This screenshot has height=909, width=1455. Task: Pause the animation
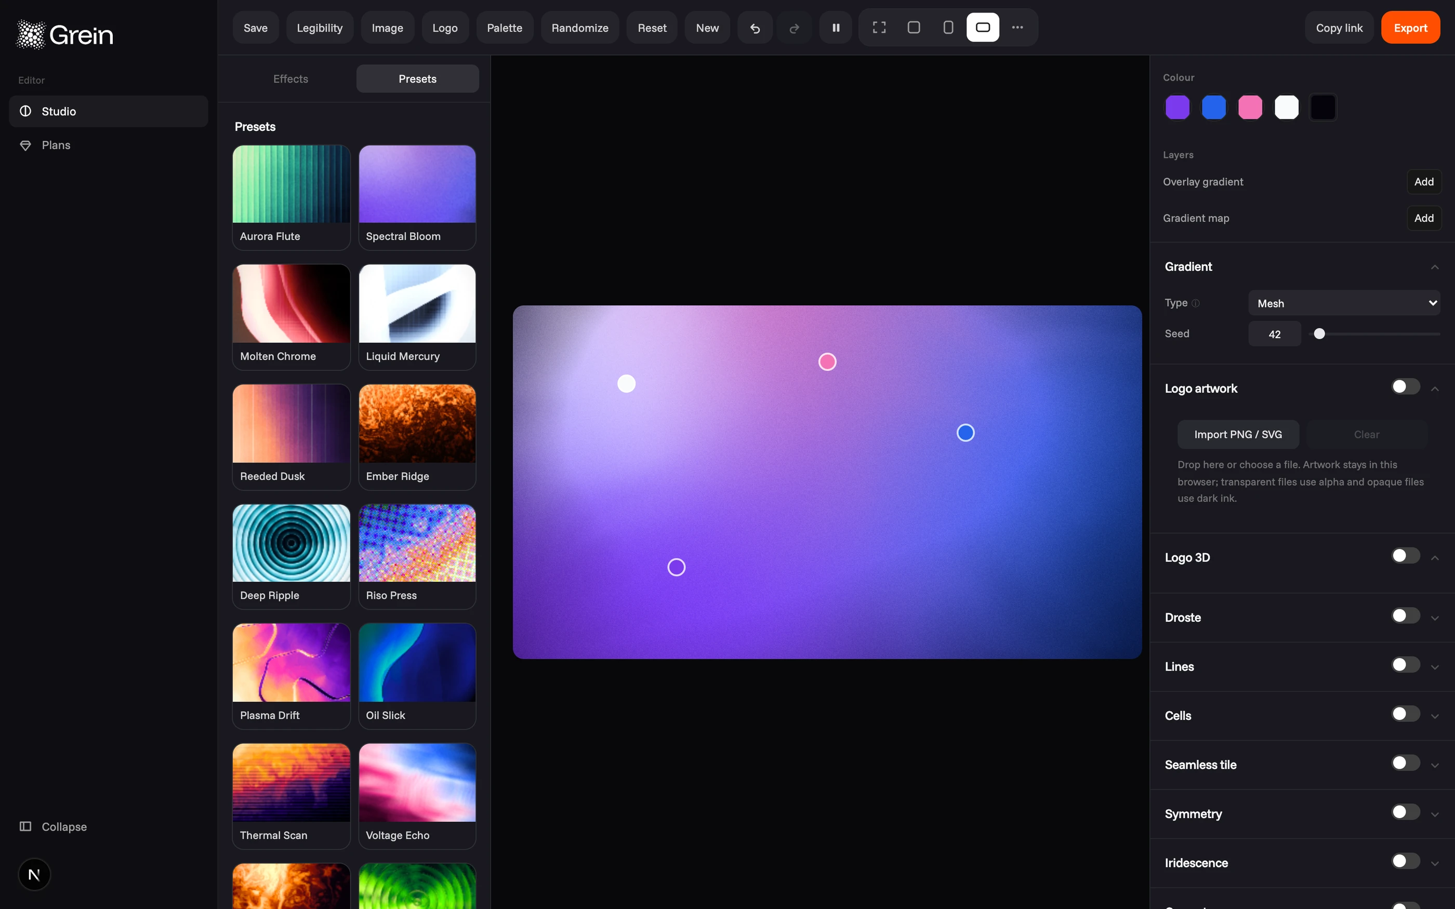836,28
